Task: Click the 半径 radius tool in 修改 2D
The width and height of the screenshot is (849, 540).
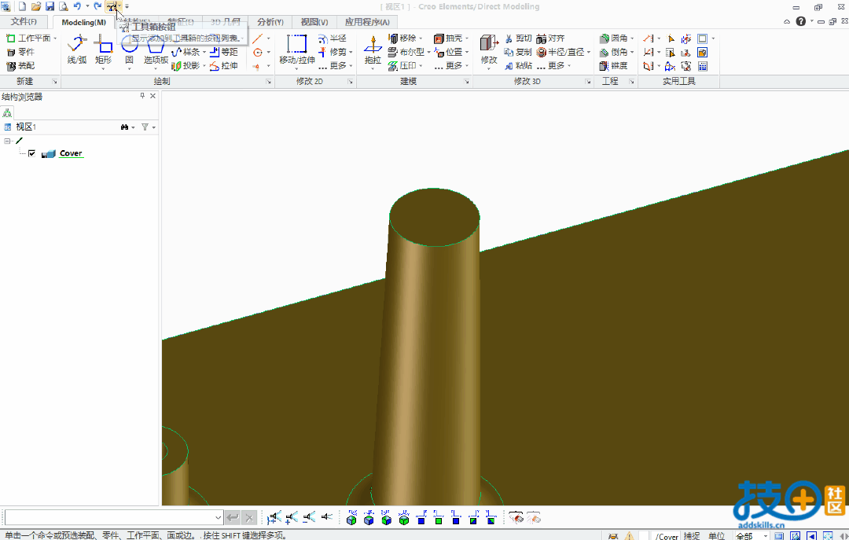Action: (333, 39)
